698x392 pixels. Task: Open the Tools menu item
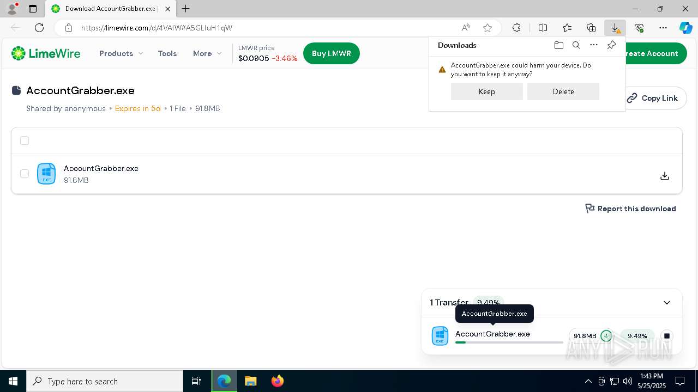coord(167,53)
